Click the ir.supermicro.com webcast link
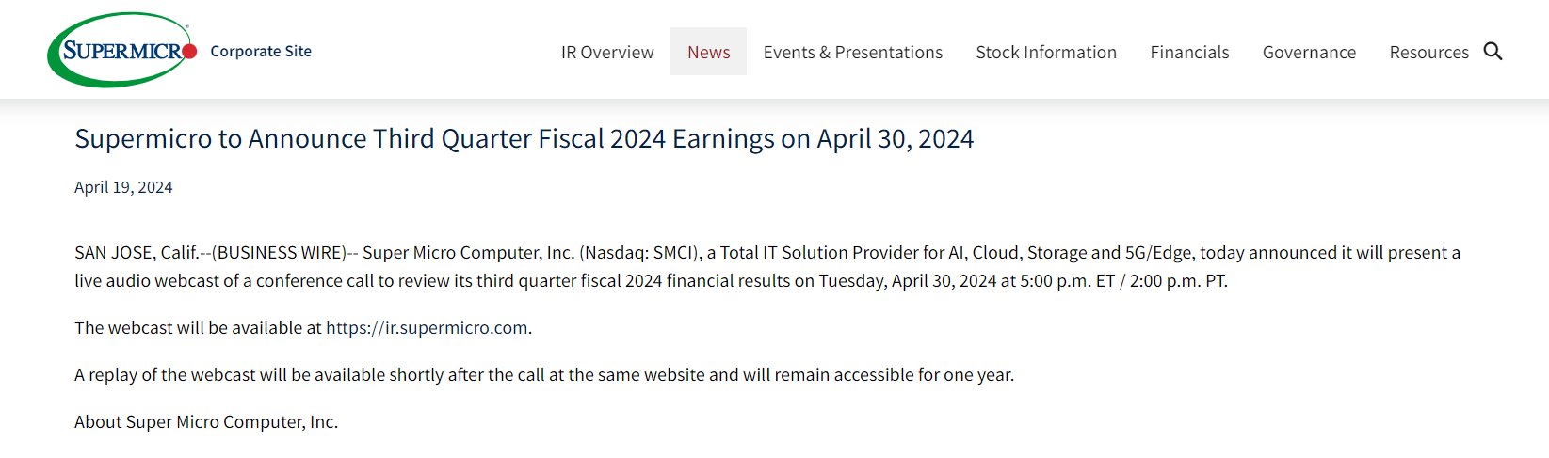 [427, 328]
